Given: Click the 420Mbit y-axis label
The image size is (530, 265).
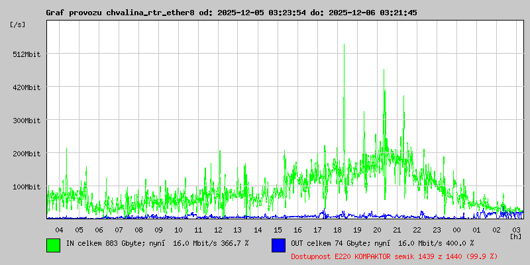Looking at the screenshot, I should pyautogui.click(x=26, y=87).
